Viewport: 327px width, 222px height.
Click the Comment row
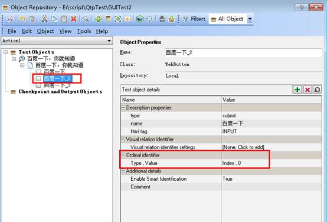(221, 187)
